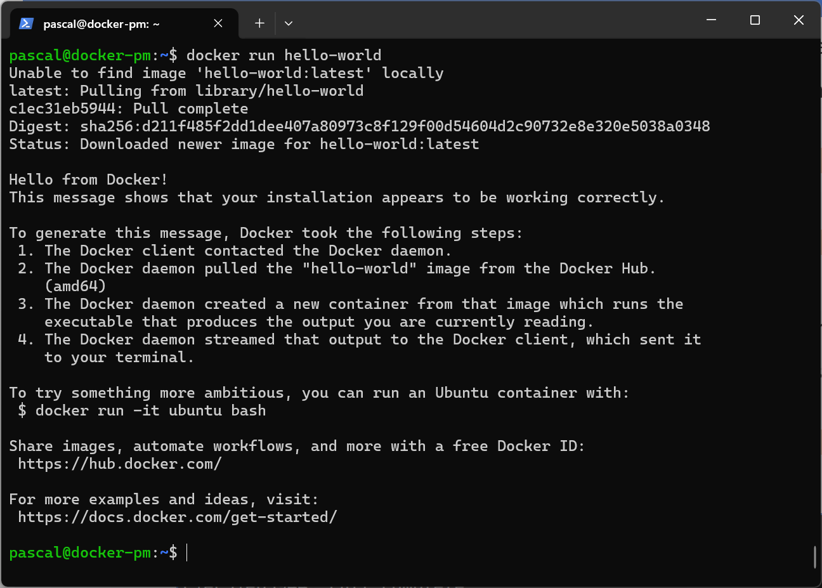Maximize the terminal window
The width and height of the screenshot is (822, 588).
coord(755,20)
